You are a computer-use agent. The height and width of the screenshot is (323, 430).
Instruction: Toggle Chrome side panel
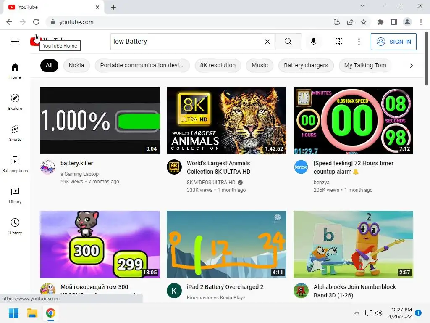pos(394,22)
